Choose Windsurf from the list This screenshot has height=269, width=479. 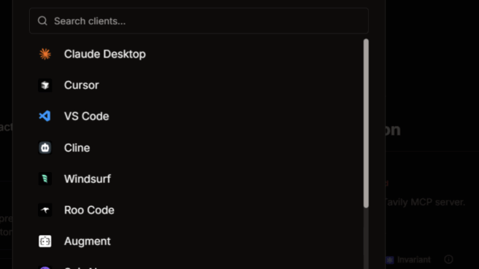pyautogui.click(x=196, y=179)
